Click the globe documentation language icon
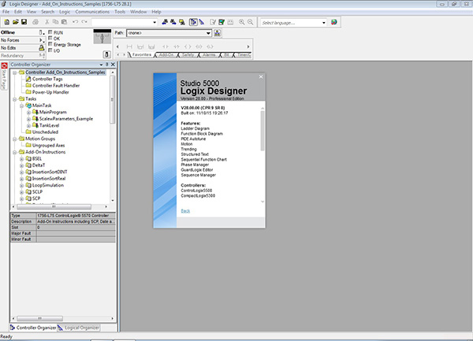Image resolution: width=473 pixels, height=341 pixels. [x=334, y=22]
